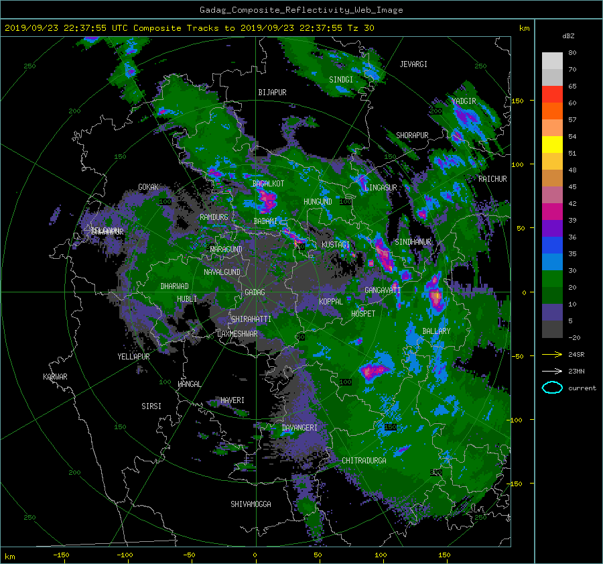Click the SHIVAMOGGA city label
603x564 pixels.
point(251,504)
